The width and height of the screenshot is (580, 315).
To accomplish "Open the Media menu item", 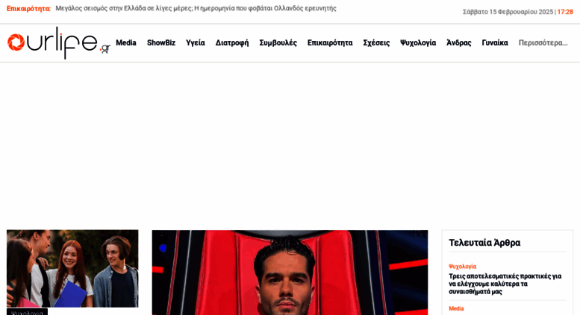I will click(126, 42).
